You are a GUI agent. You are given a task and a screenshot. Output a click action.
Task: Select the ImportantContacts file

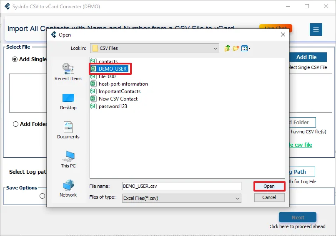(x=115, y=91)
